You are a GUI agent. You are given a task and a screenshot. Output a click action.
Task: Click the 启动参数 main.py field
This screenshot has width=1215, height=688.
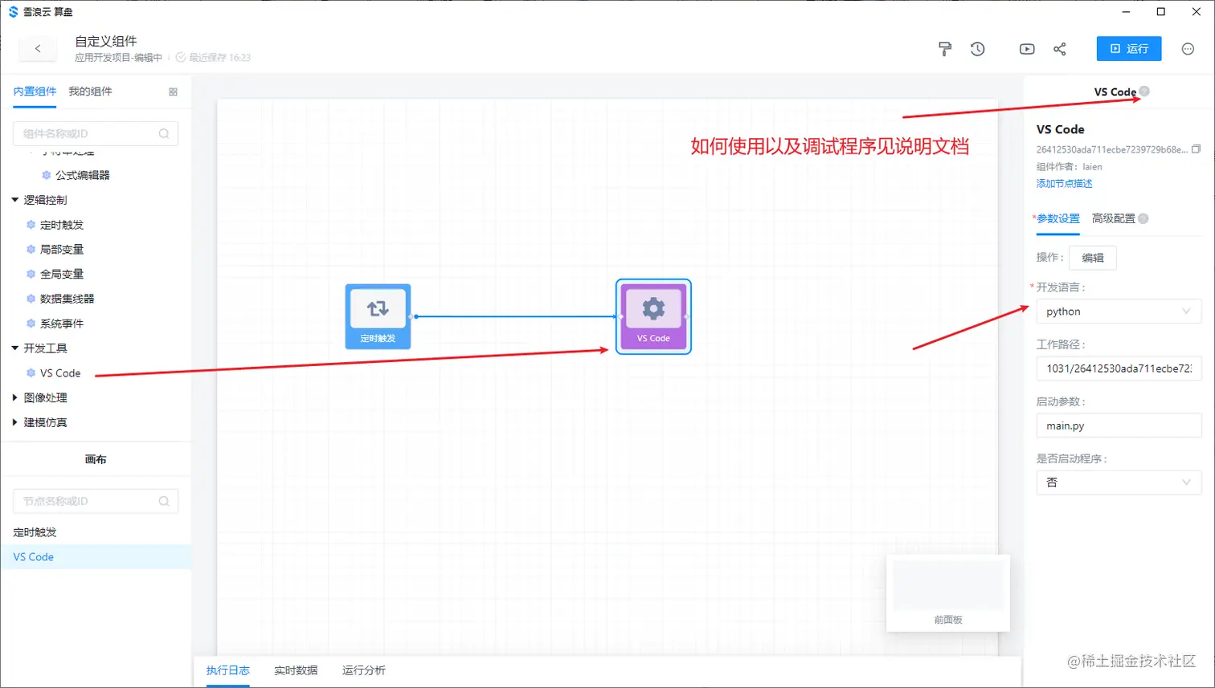coord(1119,425)
